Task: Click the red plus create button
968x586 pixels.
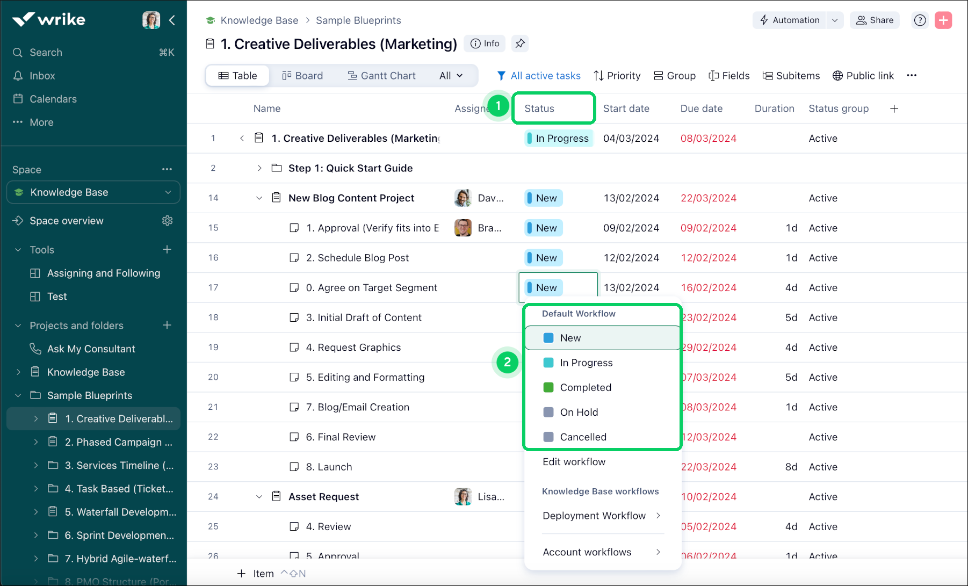Action: [943, 20]
